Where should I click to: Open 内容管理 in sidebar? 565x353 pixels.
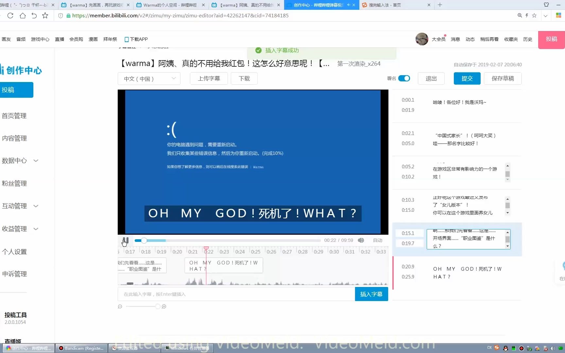tap(14, 138)
